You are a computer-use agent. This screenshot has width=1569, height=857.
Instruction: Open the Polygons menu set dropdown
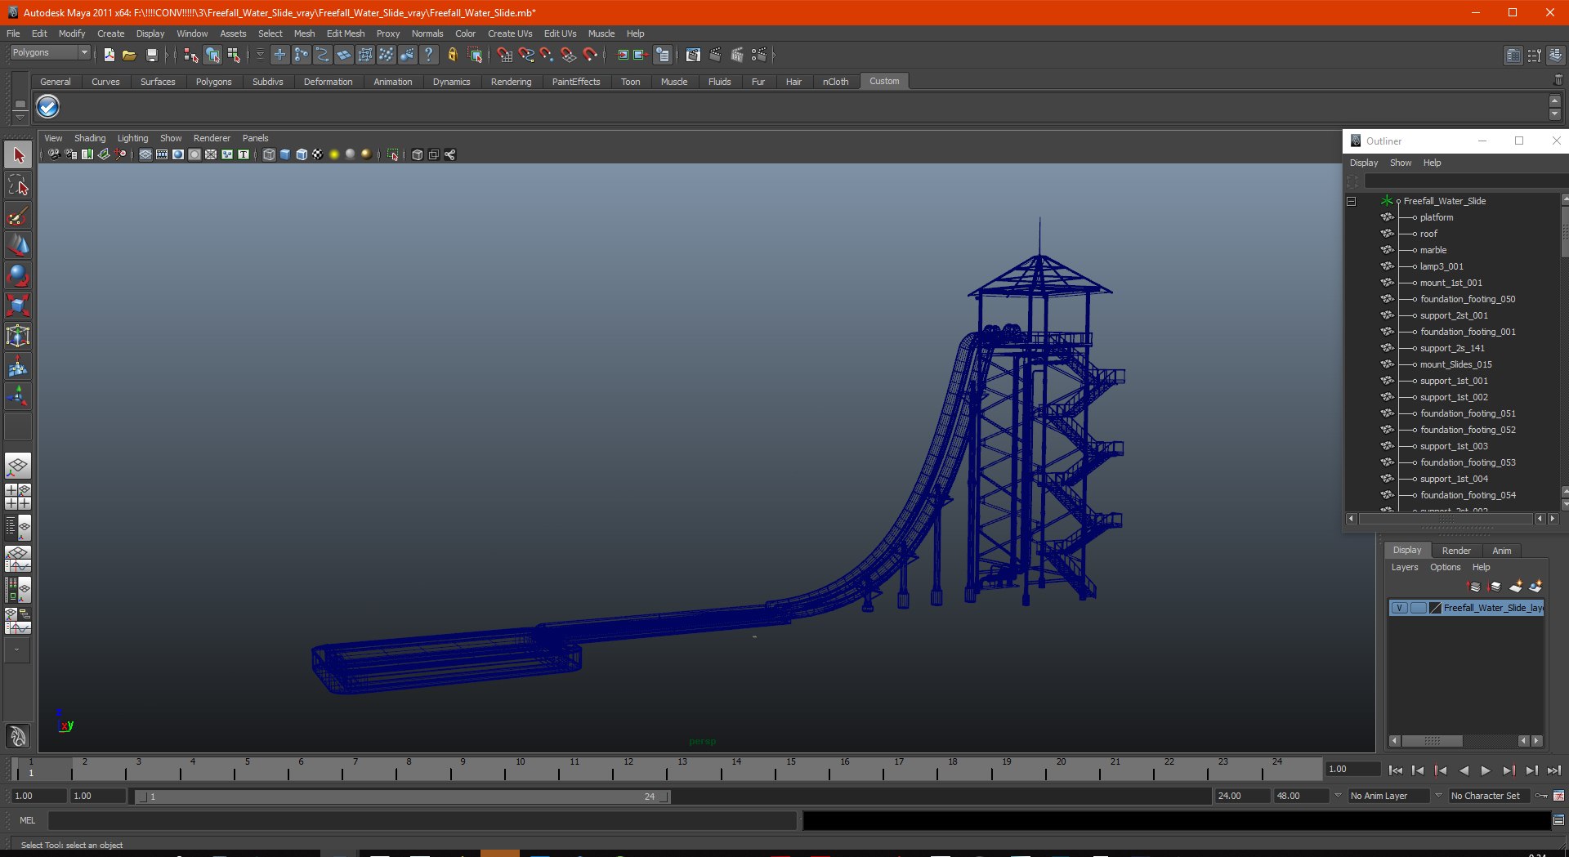[x=50, y=52]
